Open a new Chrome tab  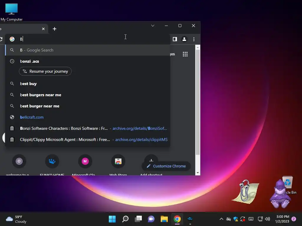[x=55, y=29]
